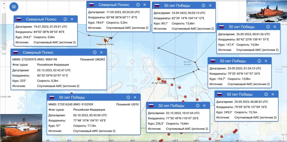The image size is (287, 142).
Task: Open info on the 02.10.2023 50 лет Победы popup
Action: pyautogui.click(x=198, y=105)
